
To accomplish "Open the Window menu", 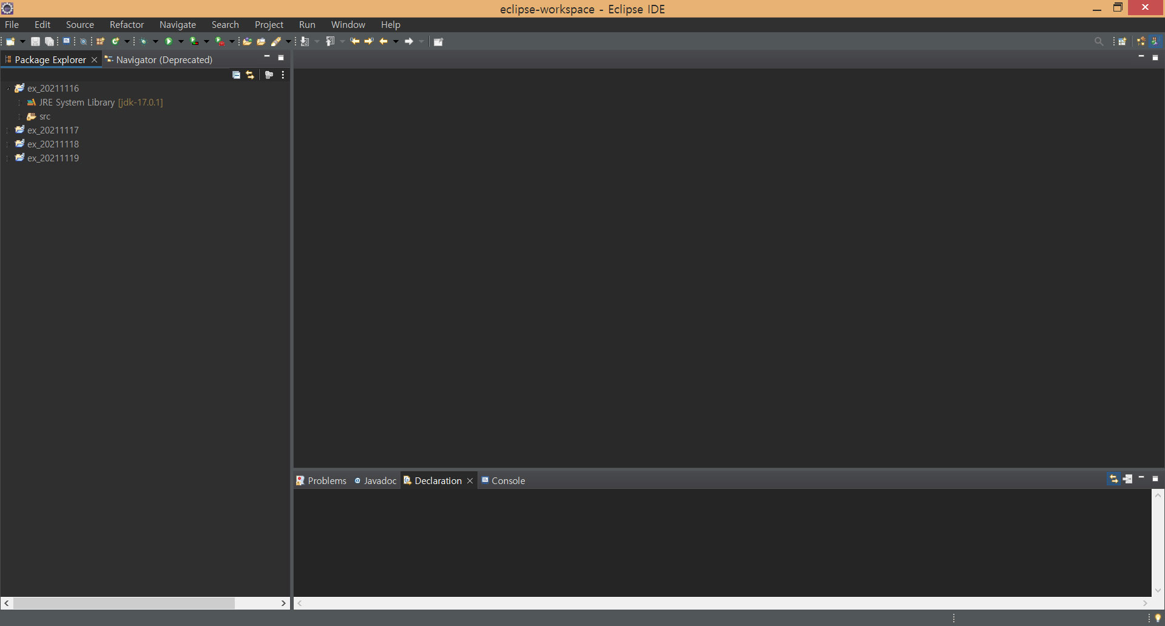I will [x=348, y=25].
